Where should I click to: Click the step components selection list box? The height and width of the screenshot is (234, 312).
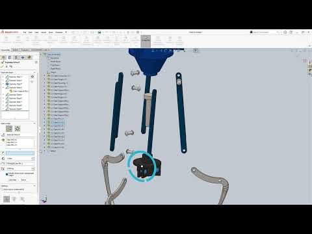coord(20,143)
